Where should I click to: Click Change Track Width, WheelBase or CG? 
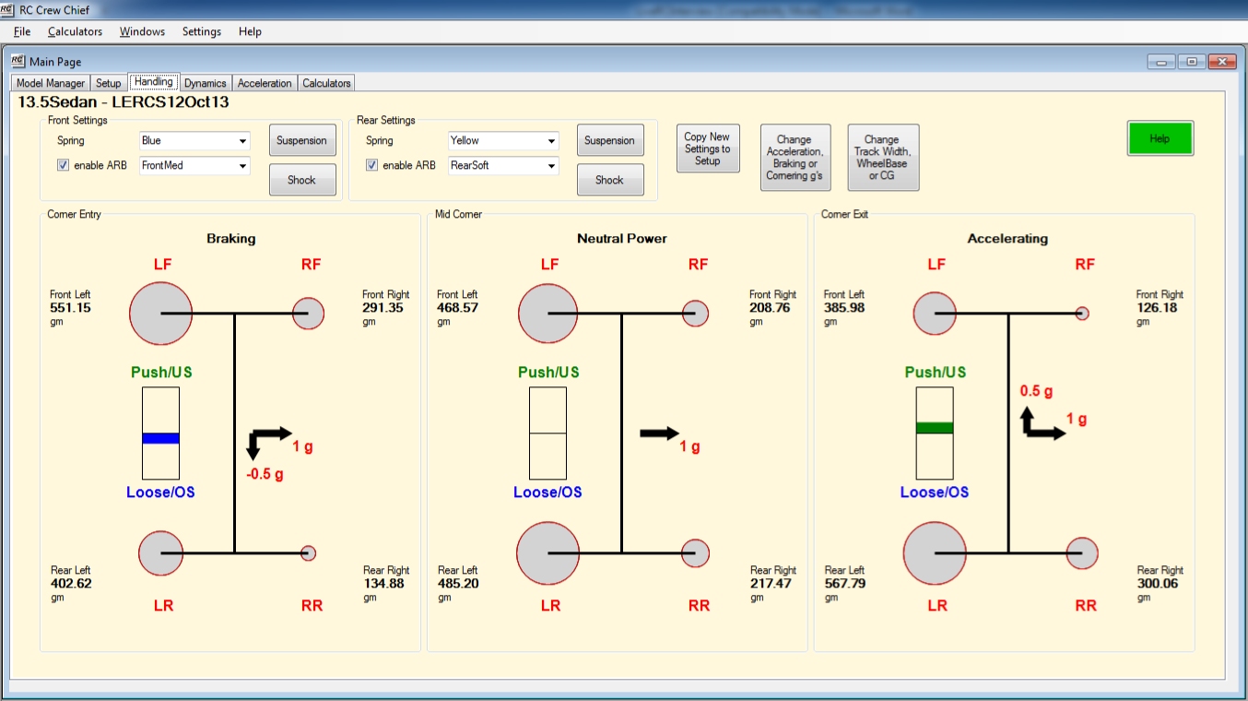click(883, 158)
